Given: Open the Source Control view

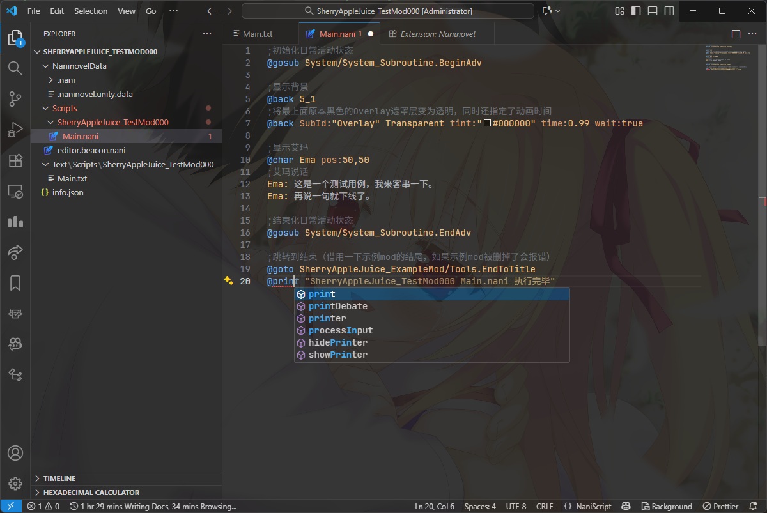Looking at the screenshot, I should [x=14, y=99].
